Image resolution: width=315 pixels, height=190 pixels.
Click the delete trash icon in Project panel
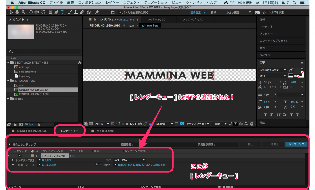pos(38,124)
